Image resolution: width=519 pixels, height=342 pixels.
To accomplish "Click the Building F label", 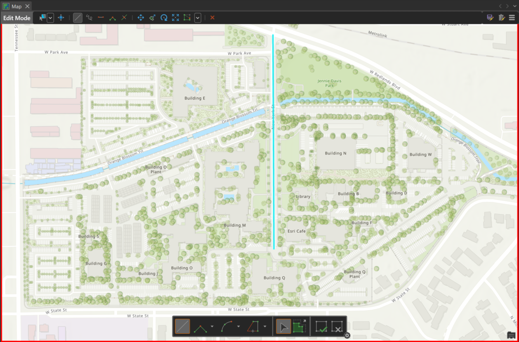I will tap(362, 223).
